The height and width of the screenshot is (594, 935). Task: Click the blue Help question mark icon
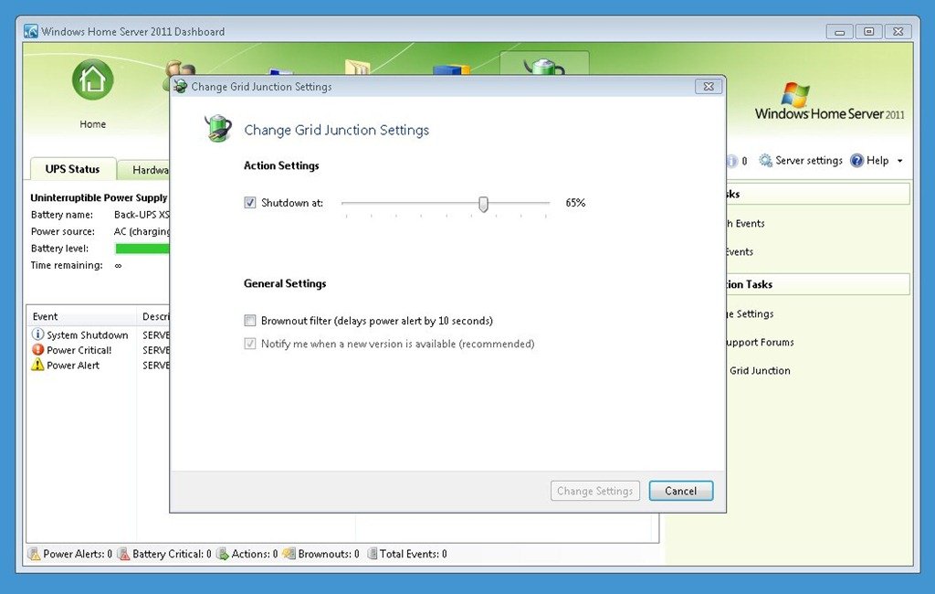tap(856, 161)
